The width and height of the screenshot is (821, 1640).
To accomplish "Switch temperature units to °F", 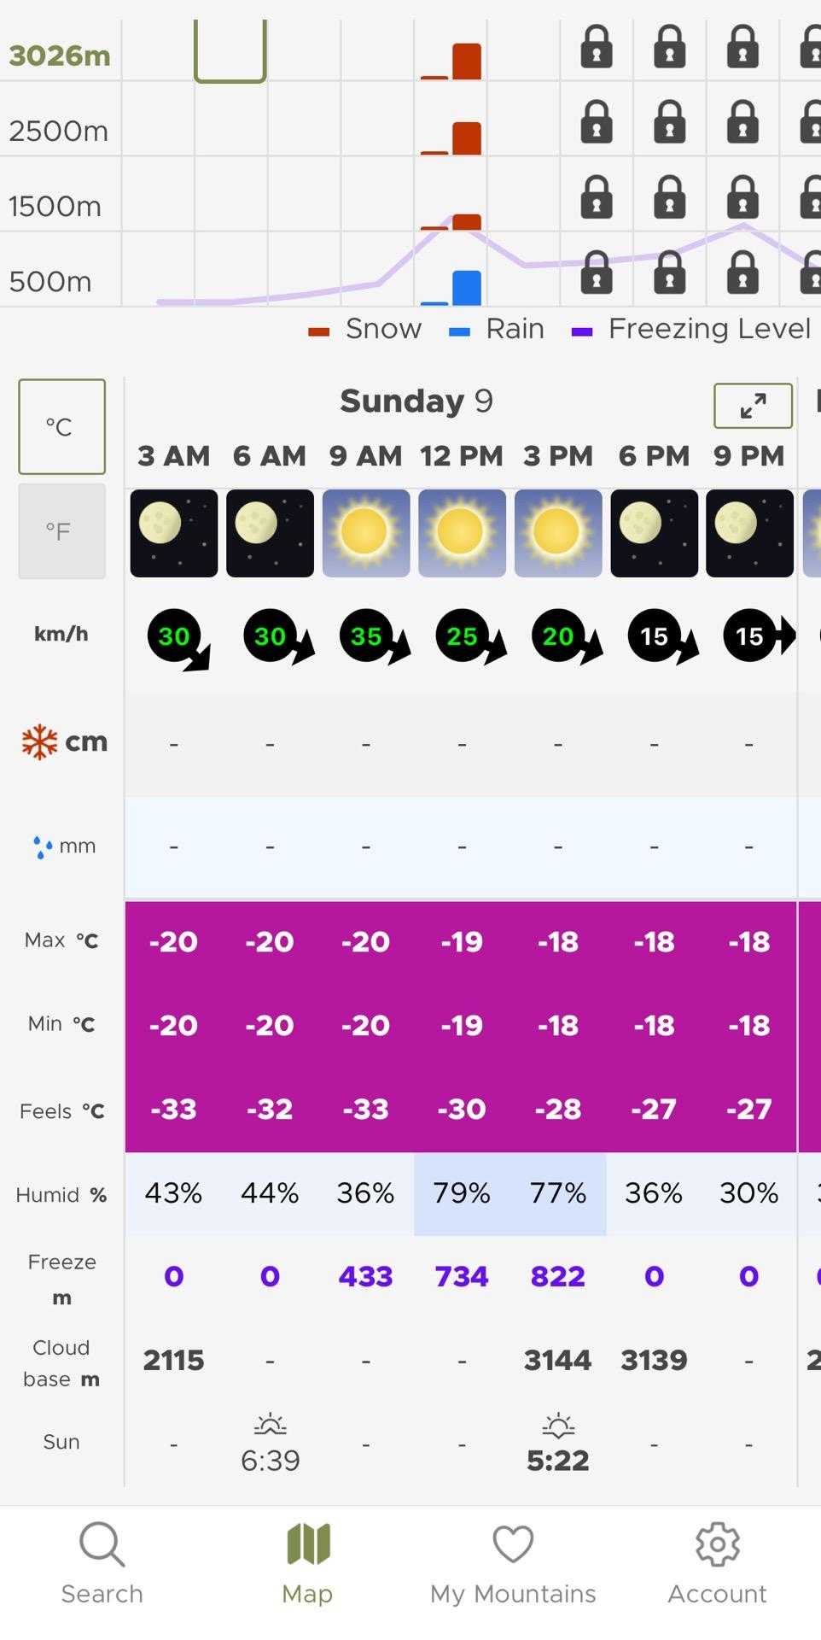I will 61,531.
